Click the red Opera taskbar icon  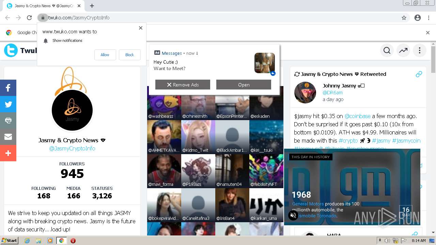tap(73, 241)
